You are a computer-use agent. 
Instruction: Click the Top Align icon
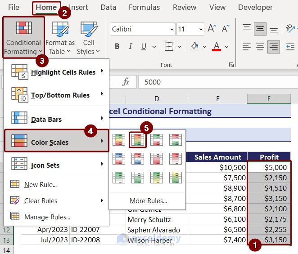click(x=247, y=28)
